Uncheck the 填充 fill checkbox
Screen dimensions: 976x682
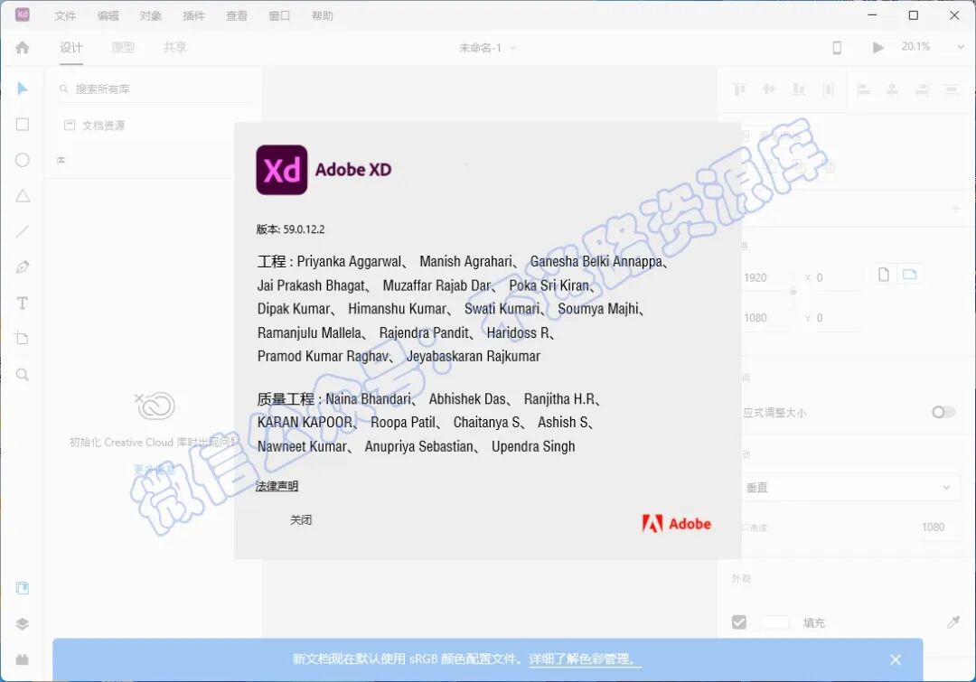tap(739, 622)
